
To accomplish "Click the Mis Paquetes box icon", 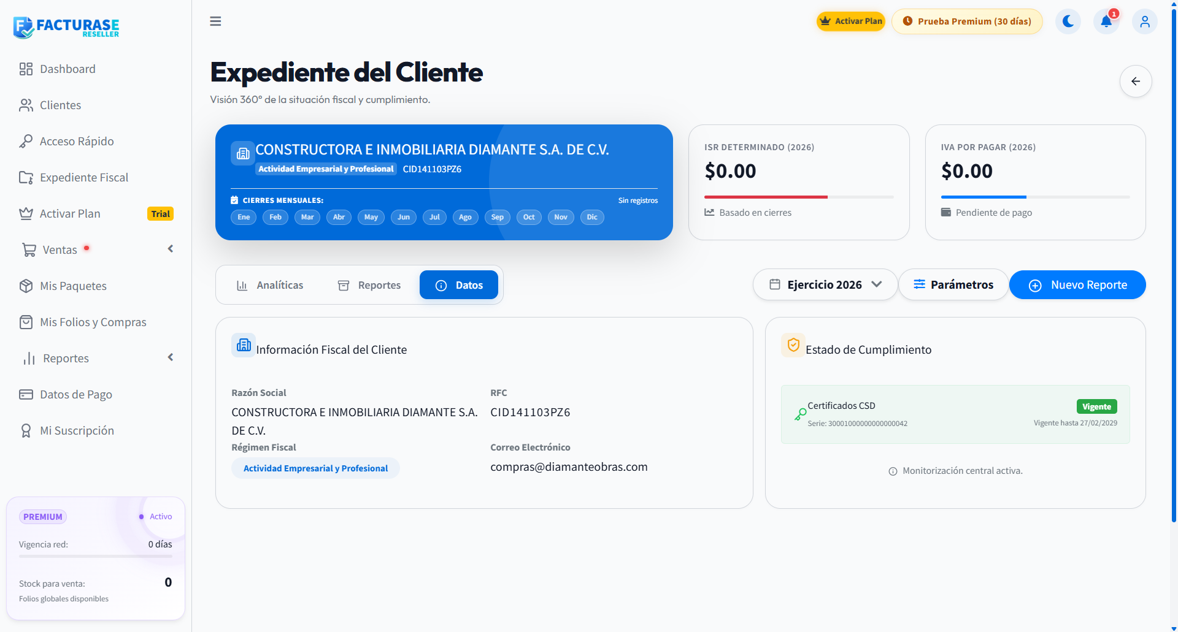I will coord(26,286).
